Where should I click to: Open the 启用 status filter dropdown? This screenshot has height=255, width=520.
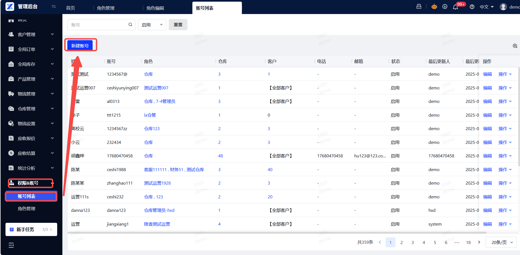152,25
